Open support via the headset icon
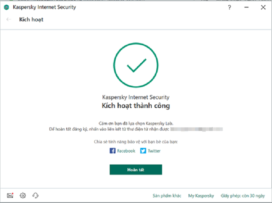This screenshot has width=272, height=203. 35,195
